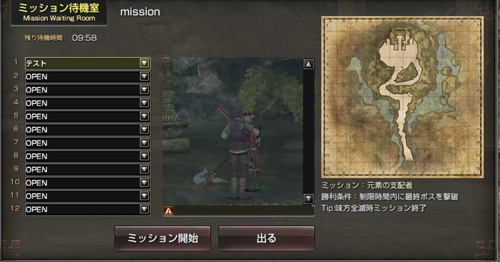Viewport: 500px width, 262px height.
Task: Open the slot 5 dropdown arrow
Action: click(144, 117)
